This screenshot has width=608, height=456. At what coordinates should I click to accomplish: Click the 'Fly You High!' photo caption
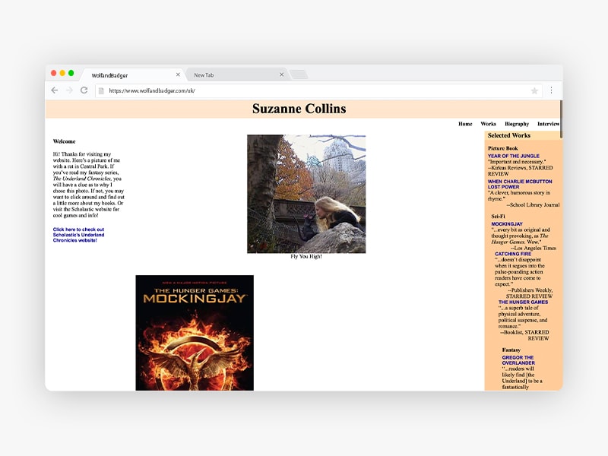[306, 256]
